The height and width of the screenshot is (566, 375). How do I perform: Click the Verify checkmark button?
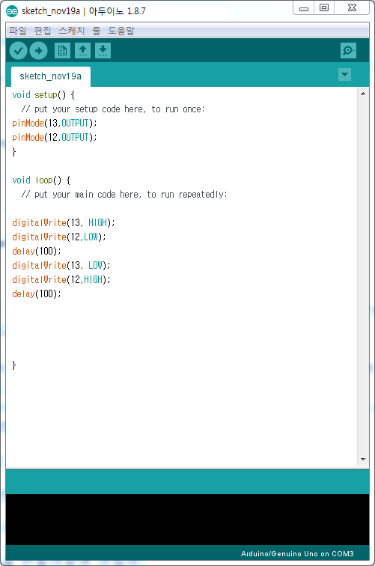[x=19, y=51]
